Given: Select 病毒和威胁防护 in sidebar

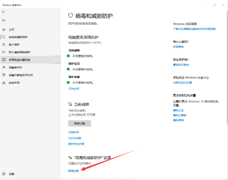Looking at the screenshot, I should tap(31, 37).
